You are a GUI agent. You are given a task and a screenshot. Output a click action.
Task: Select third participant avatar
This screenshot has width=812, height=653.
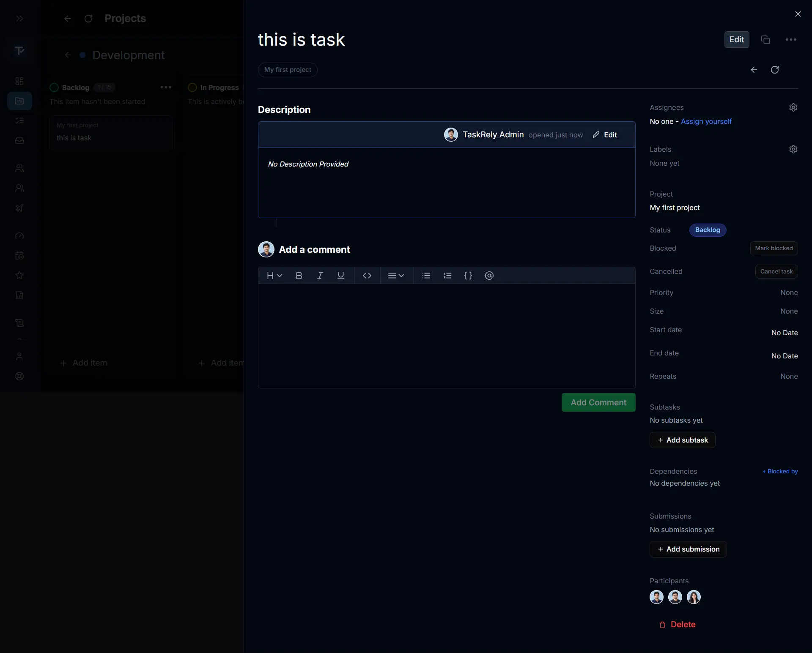(694, 597)
